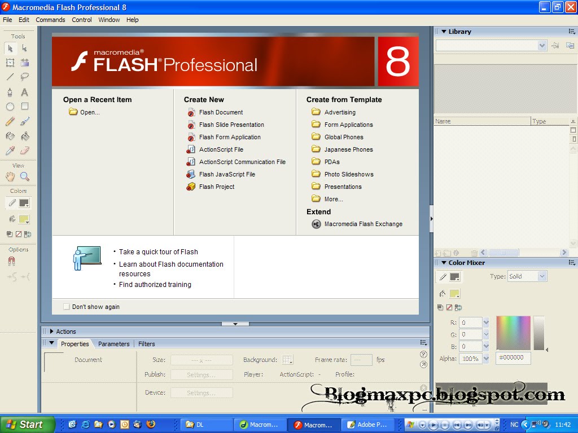Click the rainbow color picker in Color Mixer
Screen dimensions: 578x433
pos(513,332)
